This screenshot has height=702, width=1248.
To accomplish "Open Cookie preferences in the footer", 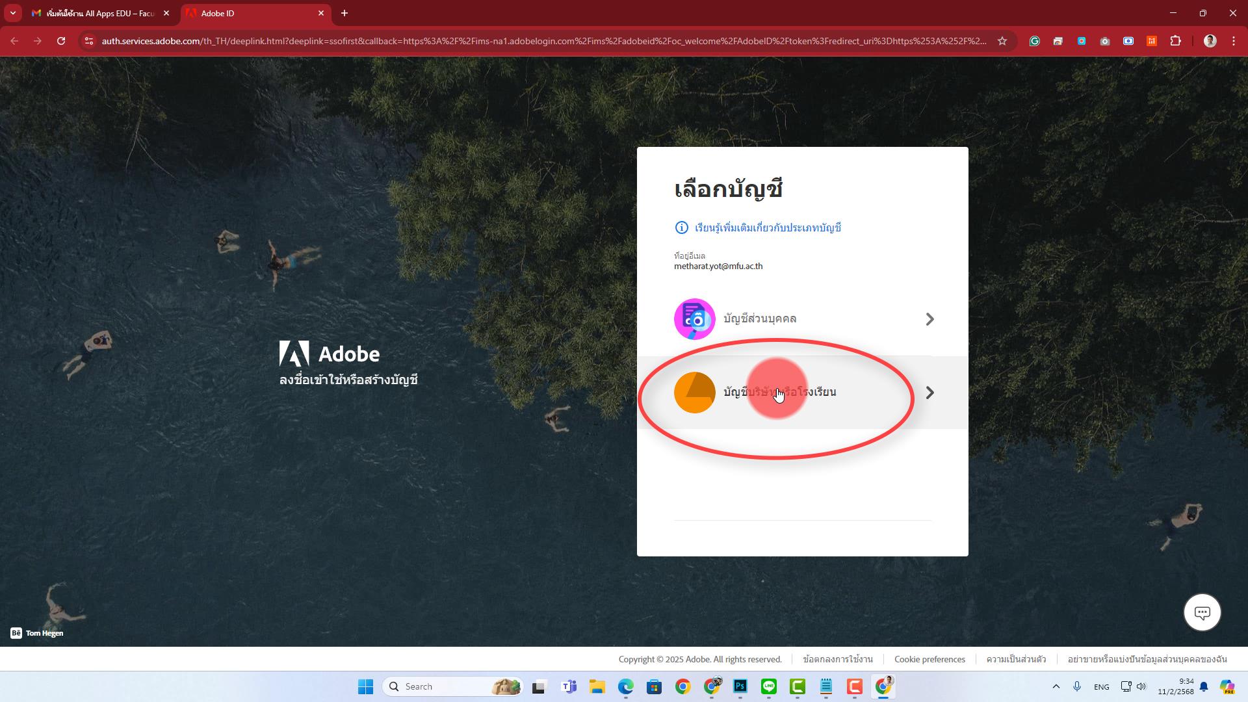I will pyautogui.click(x=929, y=659).
